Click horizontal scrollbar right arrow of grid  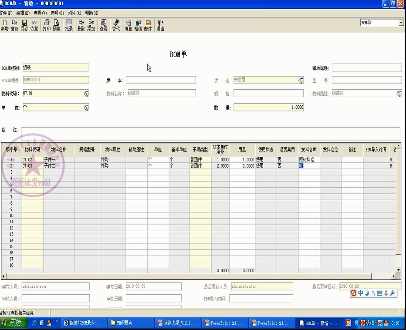point(393,276)
